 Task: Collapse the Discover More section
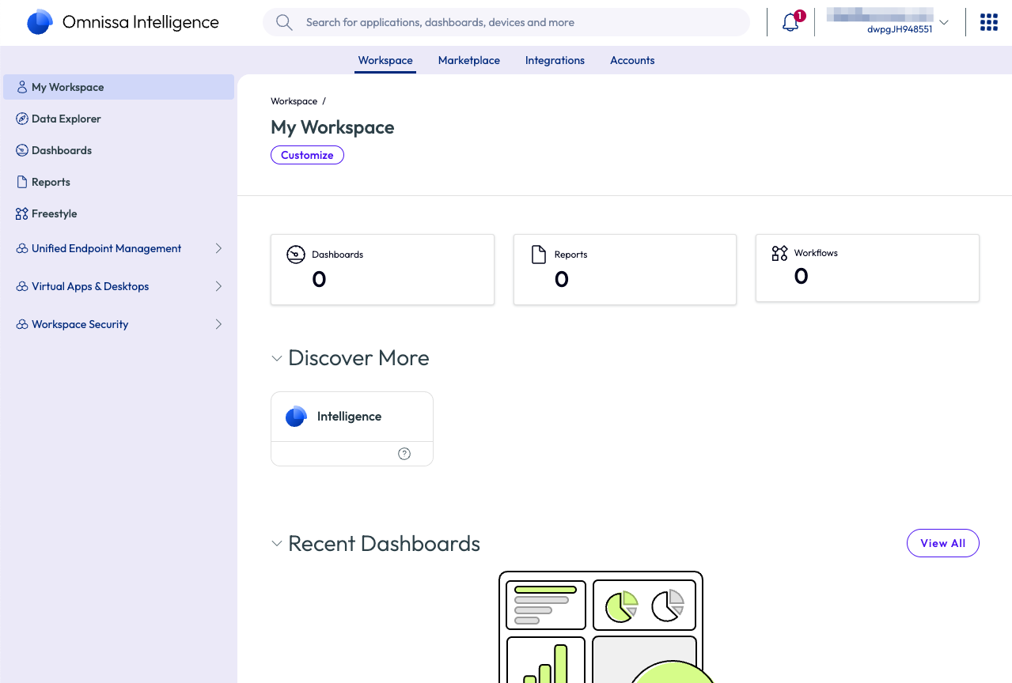tap(277, 358)
